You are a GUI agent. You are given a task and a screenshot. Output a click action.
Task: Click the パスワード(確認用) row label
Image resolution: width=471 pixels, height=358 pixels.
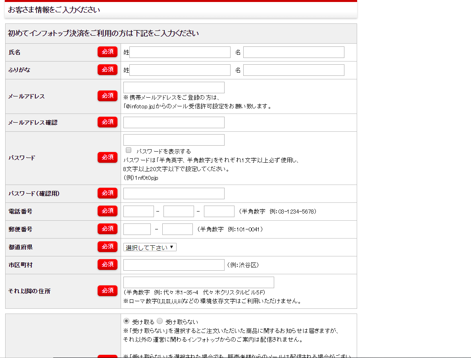[x=34, y=193]
